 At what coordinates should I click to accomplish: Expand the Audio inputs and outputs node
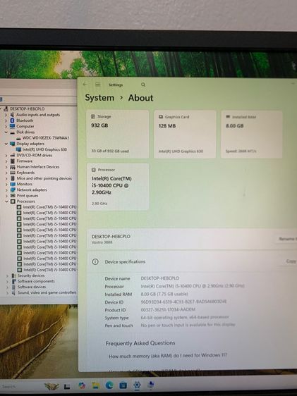coord(6,115)
